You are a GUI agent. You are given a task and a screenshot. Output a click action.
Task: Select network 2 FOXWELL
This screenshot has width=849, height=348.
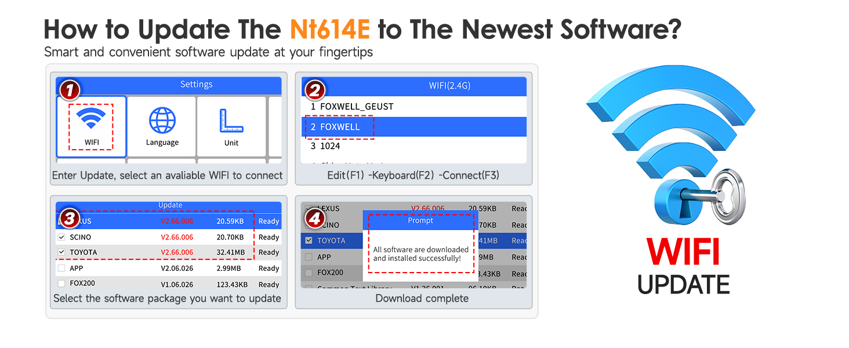pos(413,127)
